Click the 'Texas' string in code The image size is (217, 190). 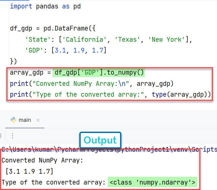pyautogui.click(x=127, y=39)
